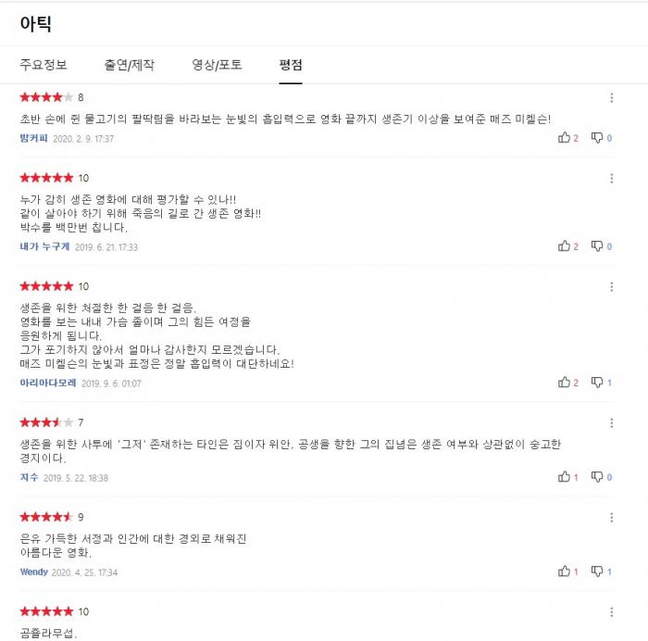The height and width of the screenshot is (641, 648).
Task: Like the review by 내가 누구게
Action: tap(564, 246)
